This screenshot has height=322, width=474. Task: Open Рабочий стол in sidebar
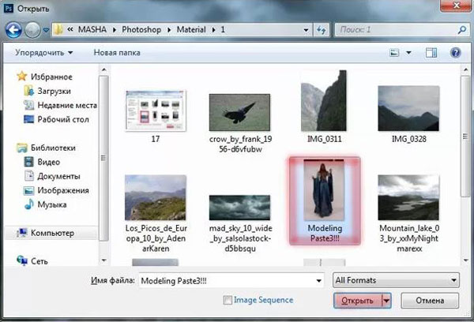point(63,119)
